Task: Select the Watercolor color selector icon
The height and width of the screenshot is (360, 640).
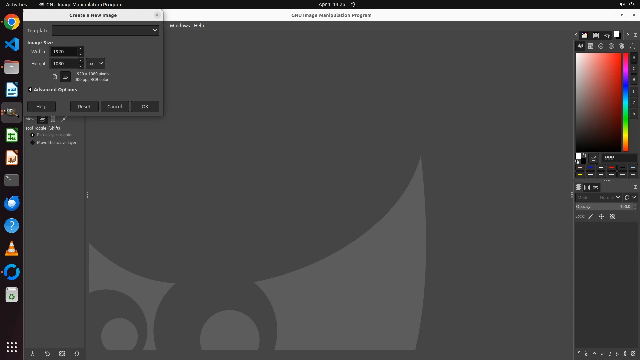Action: (601, 46)
